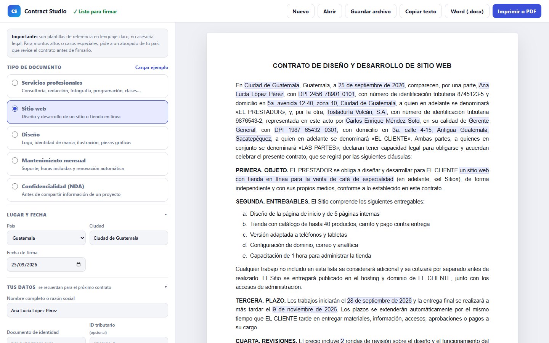The width and height of the screenshot is (549, 343).
Task: Click the contract title heading in the preview
Action: [x=362, y=66]
